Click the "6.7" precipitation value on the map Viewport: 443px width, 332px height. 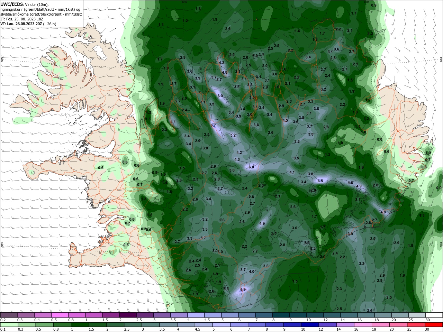click(213, 125)
